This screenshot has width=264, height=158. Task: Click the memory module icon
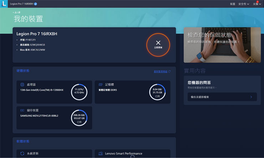pyautogui.click(x=101, y=85)
